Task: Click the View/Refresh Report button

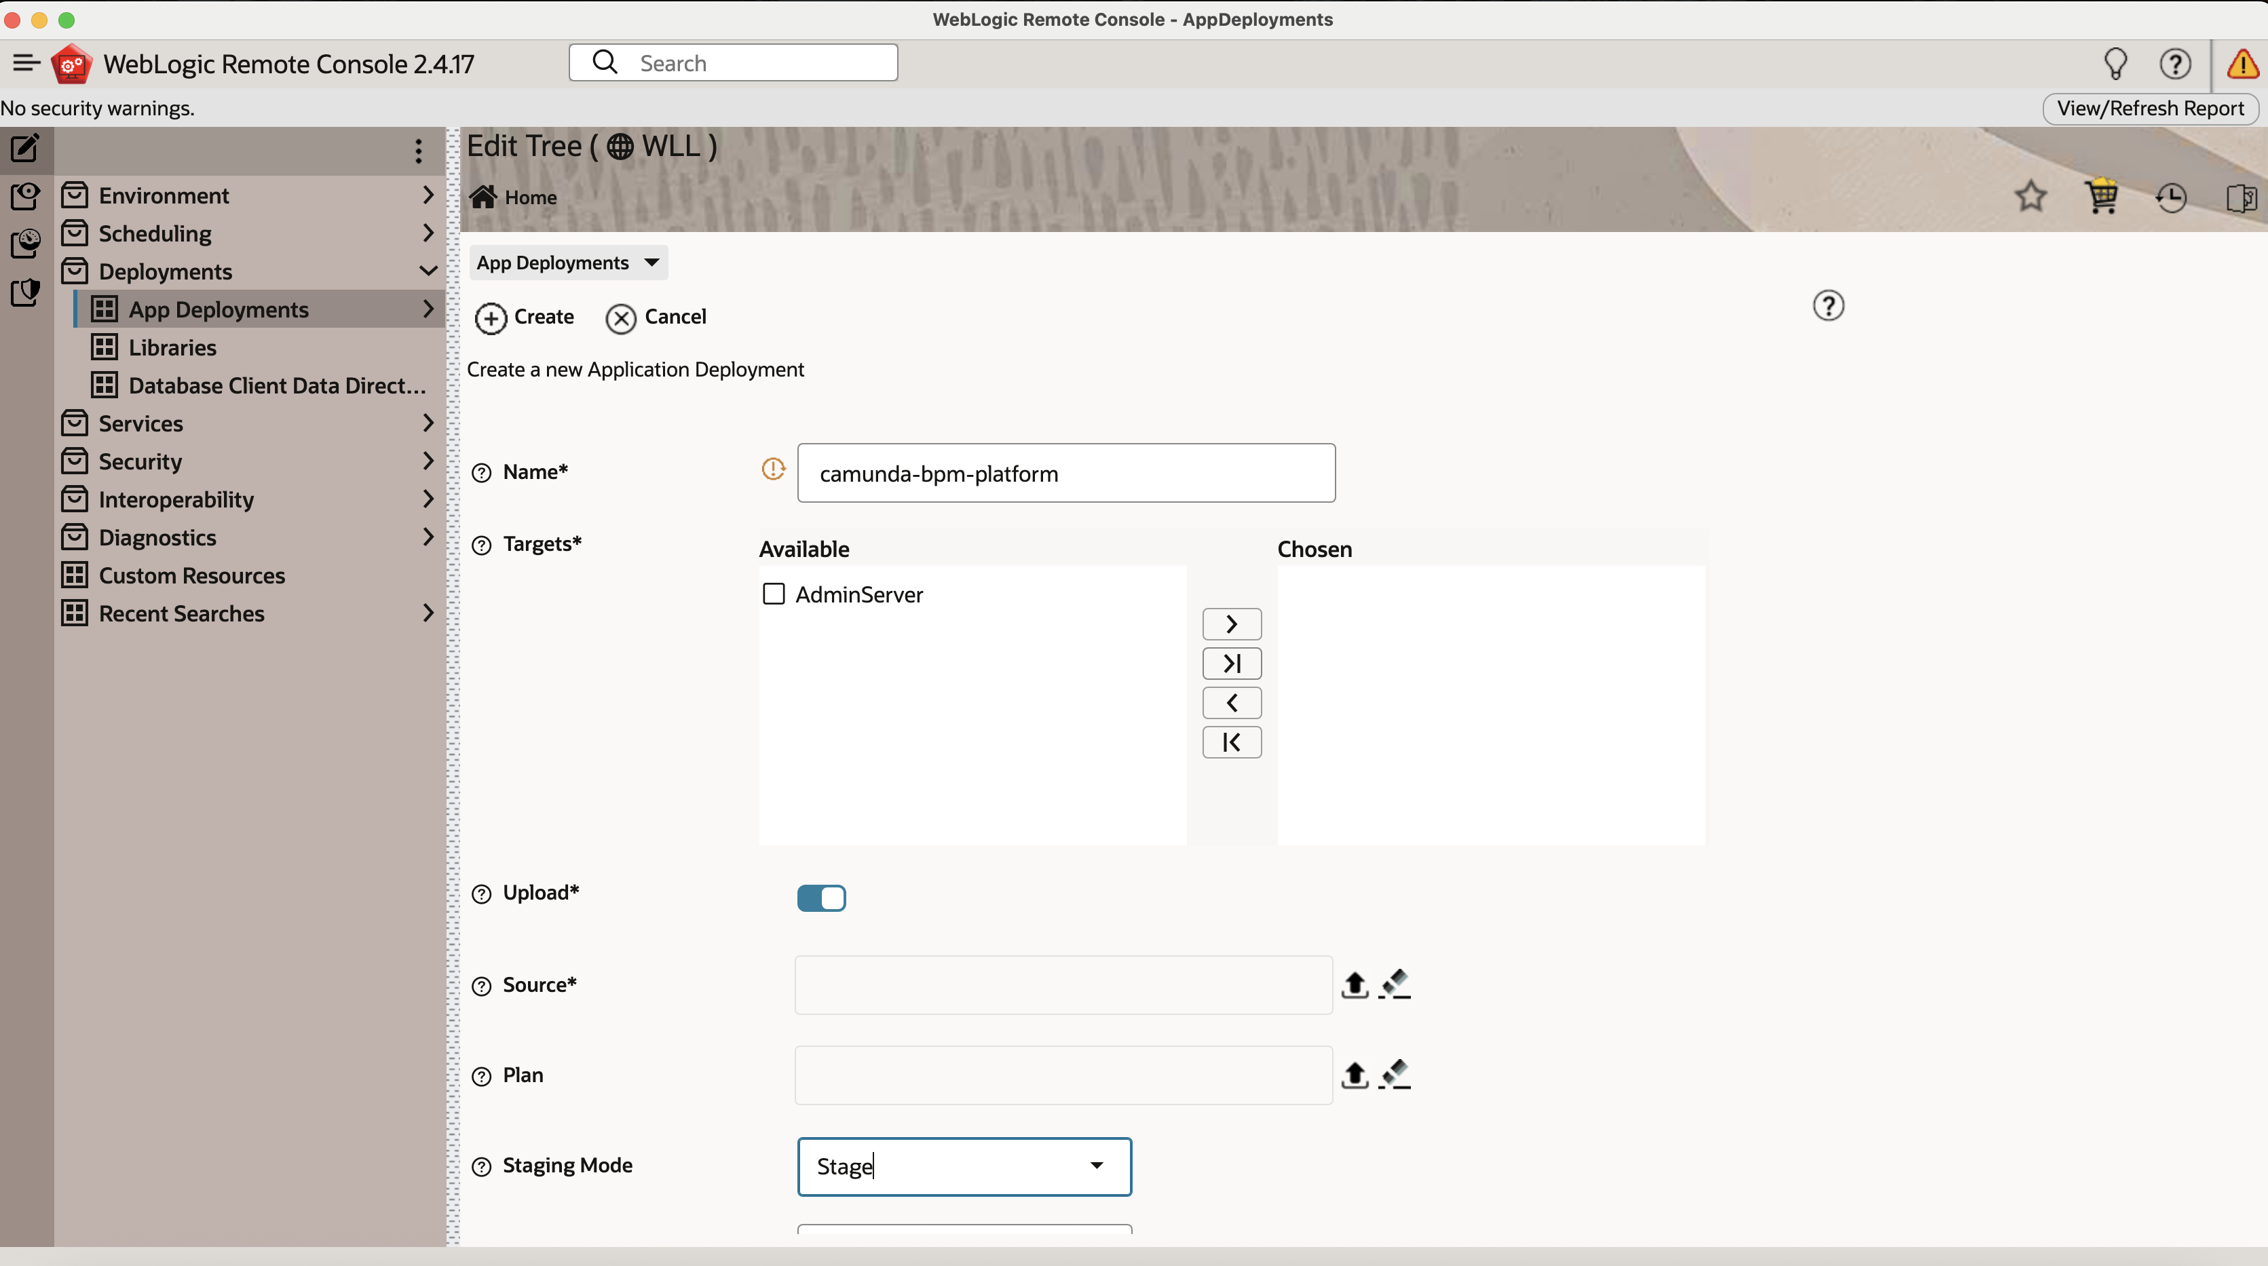Action: [2149, 109]
